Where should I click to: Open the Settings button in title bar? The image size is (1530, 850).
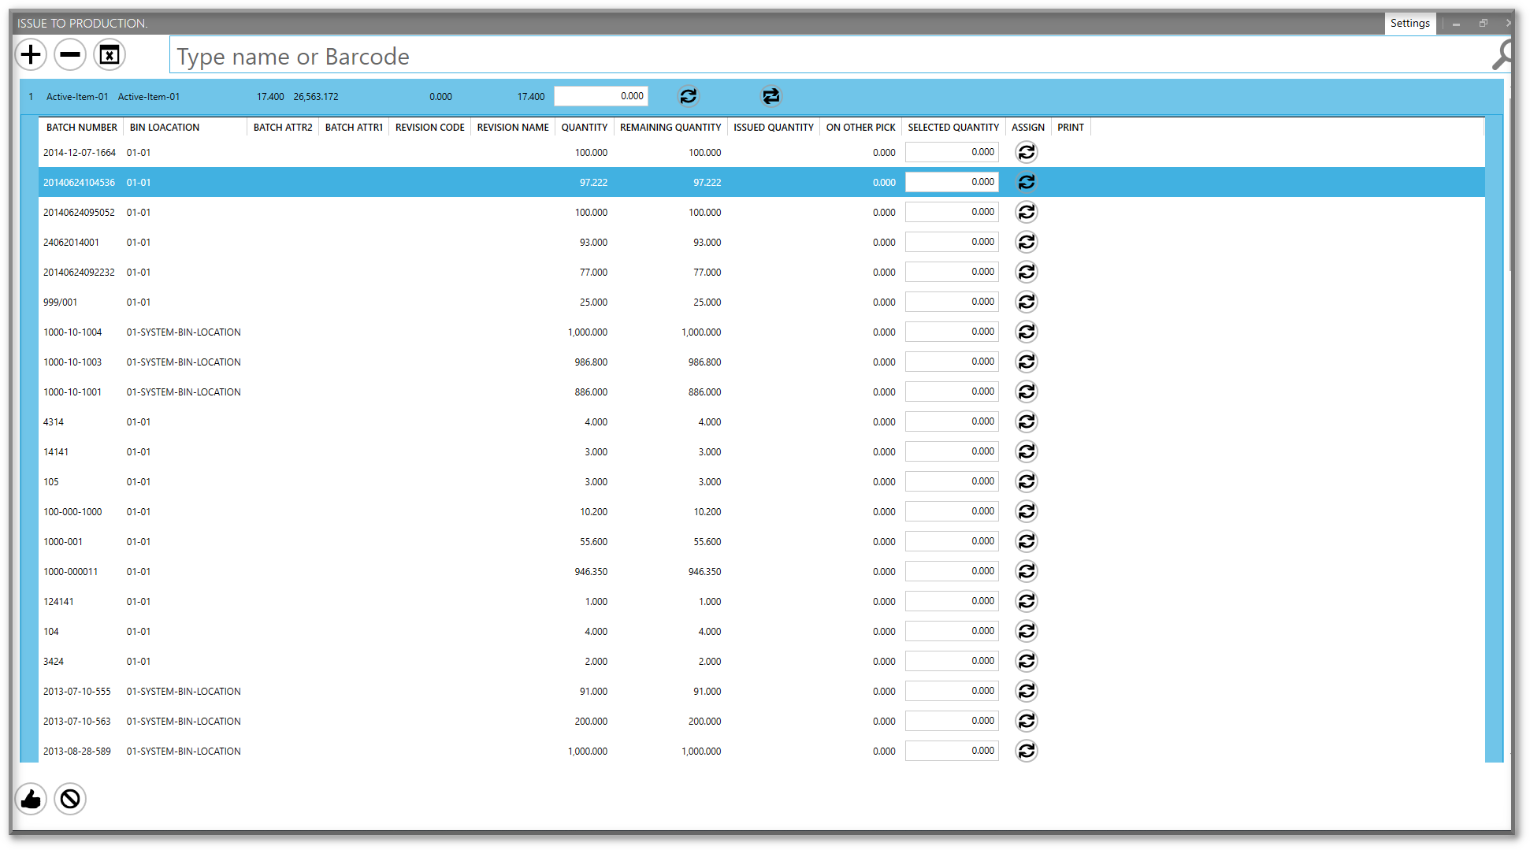[x=1409, y=23]
